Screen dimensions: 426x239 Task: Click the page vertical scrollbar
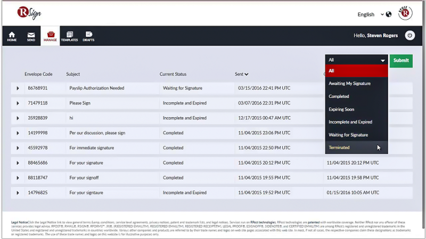coord(423,114)
